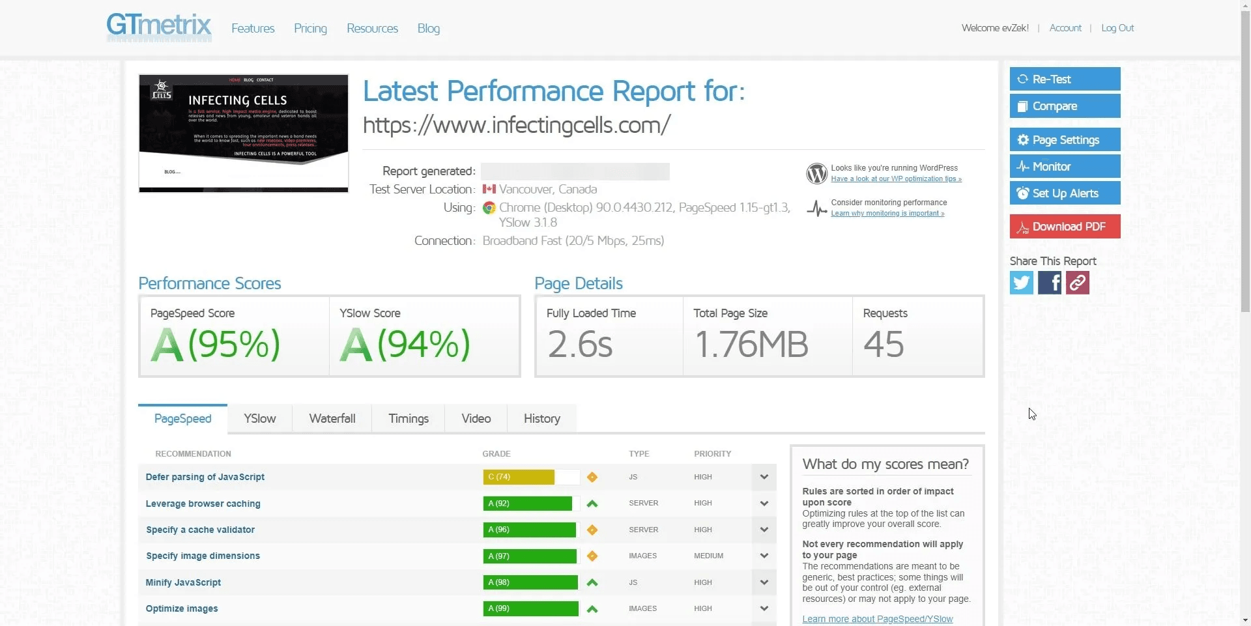Open Page Settings
This screenshot has width=1251, height=626.
pos(1065,139)
